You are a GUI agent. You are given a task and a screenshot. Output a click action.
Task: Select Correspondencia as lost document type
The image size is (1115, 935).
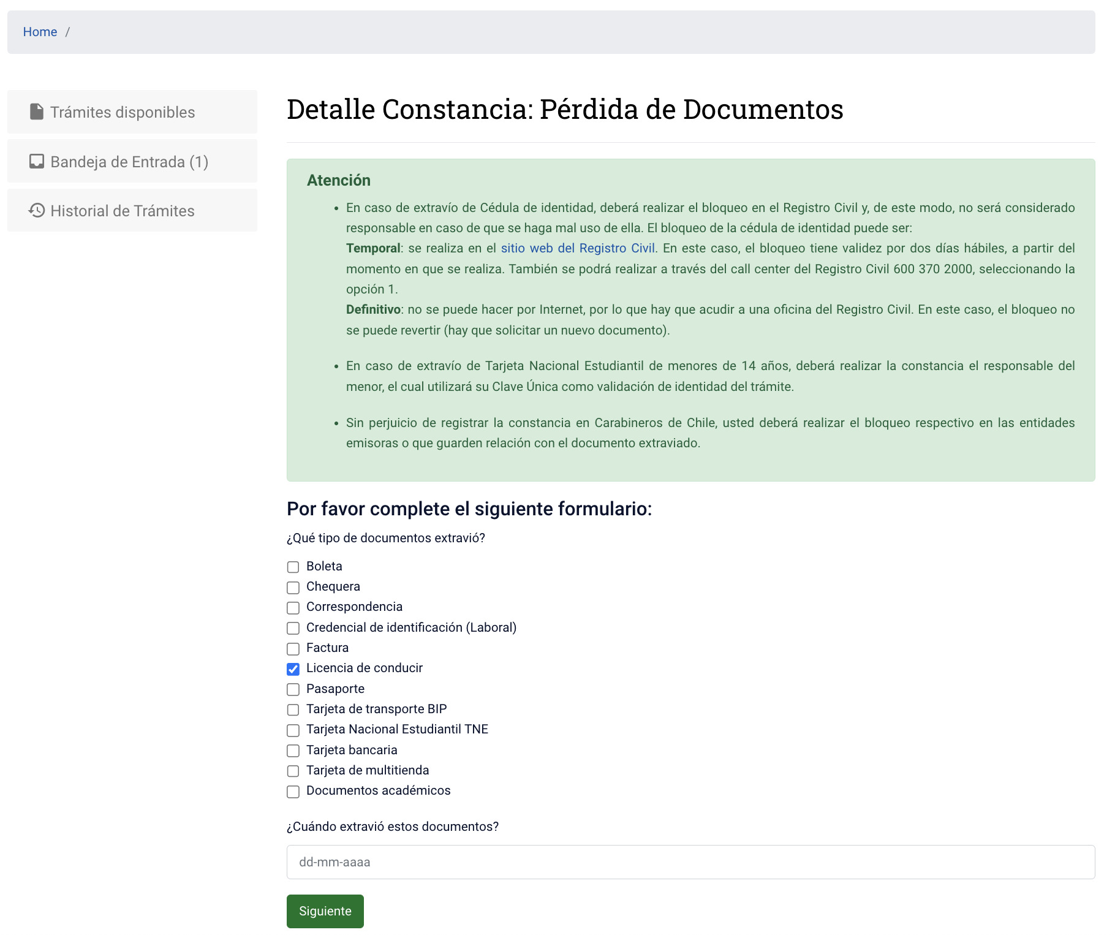pos(292,608)
